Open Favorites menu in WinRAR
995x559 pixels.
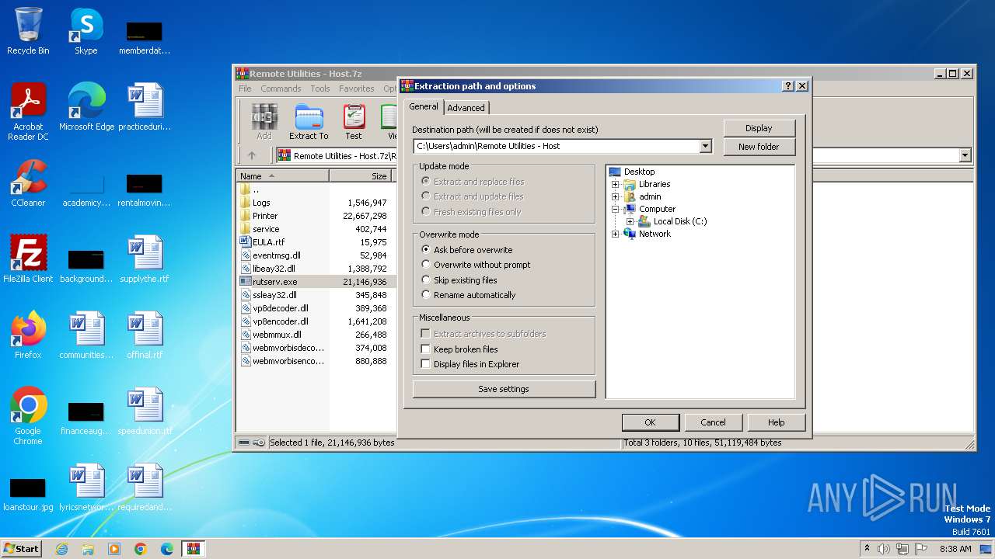[x=356, y=89]
